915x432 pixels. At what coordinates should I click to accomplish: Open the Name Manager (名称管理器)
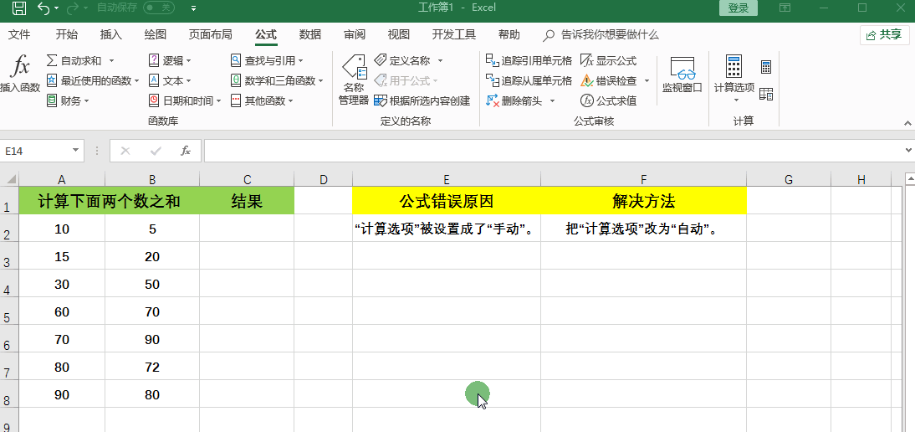pyautogui.click(x=354, y=80)
